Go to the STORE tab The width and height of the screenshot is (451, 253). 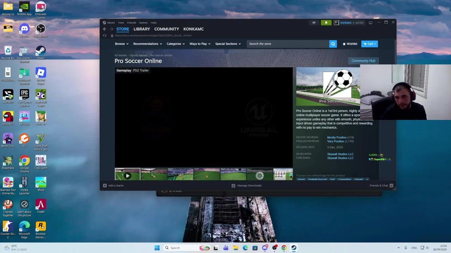click(123, 29)
